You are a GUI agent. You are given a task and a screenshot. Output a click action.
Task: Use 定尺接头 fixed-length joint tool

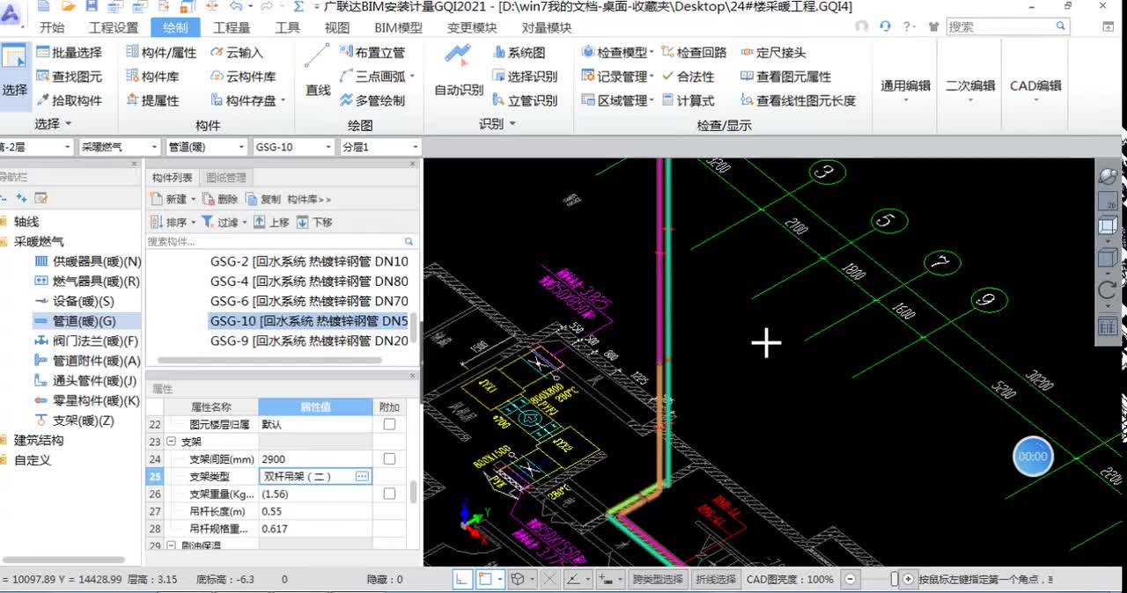coord(773,53)
